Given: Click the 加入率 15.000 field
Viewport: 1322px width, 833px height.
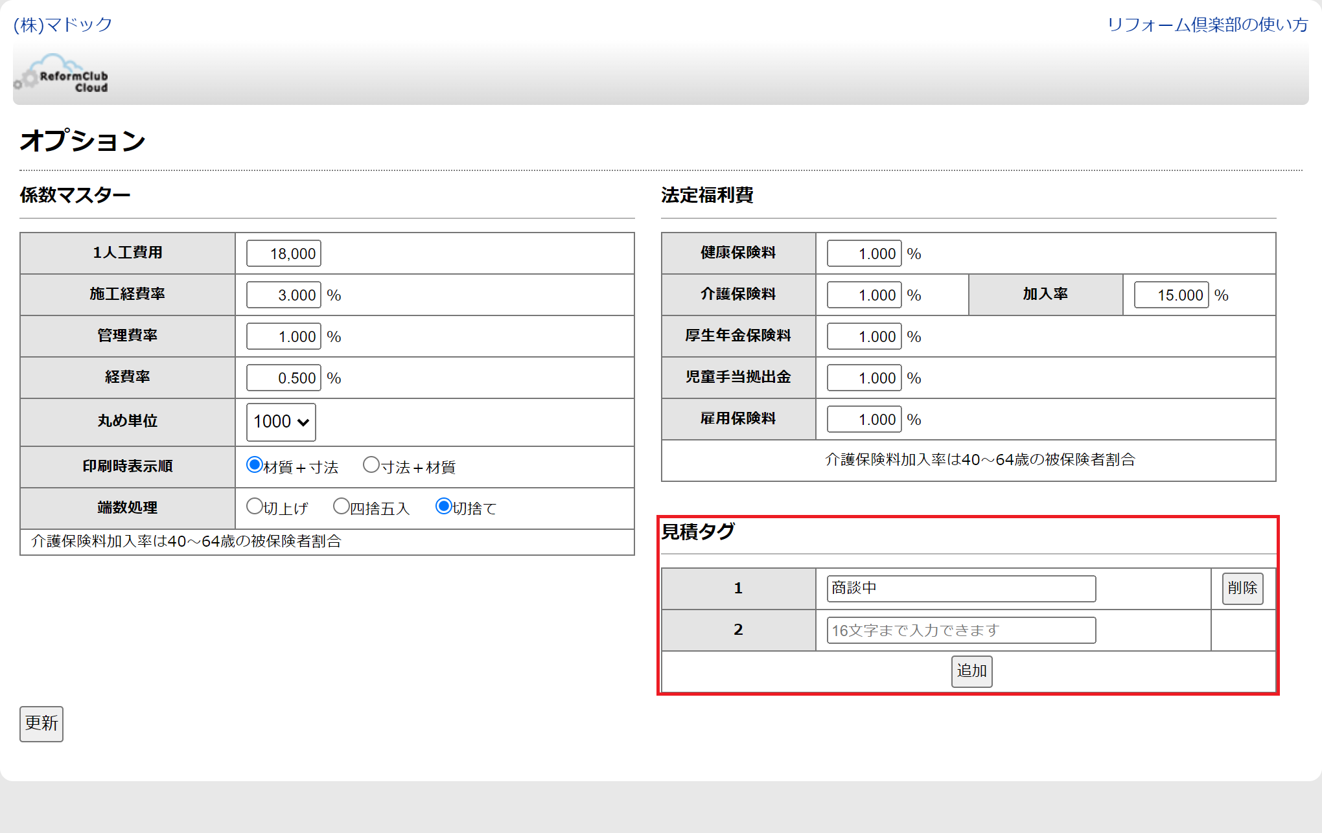Looking at the screenshot, I should coord(1170,295).
